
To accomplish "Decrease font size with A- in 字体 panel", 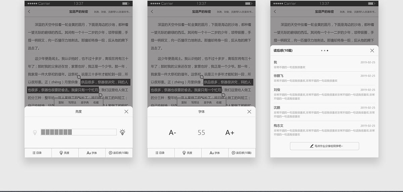I will [x=172, y=133].
